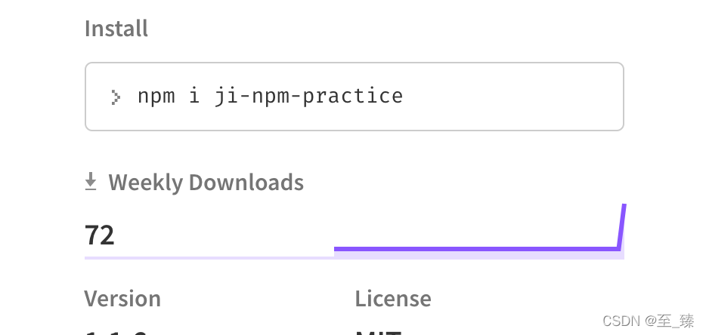Click the @至_臻 author name in watermark
Screen dimensions: 706x335
(669, 321)
